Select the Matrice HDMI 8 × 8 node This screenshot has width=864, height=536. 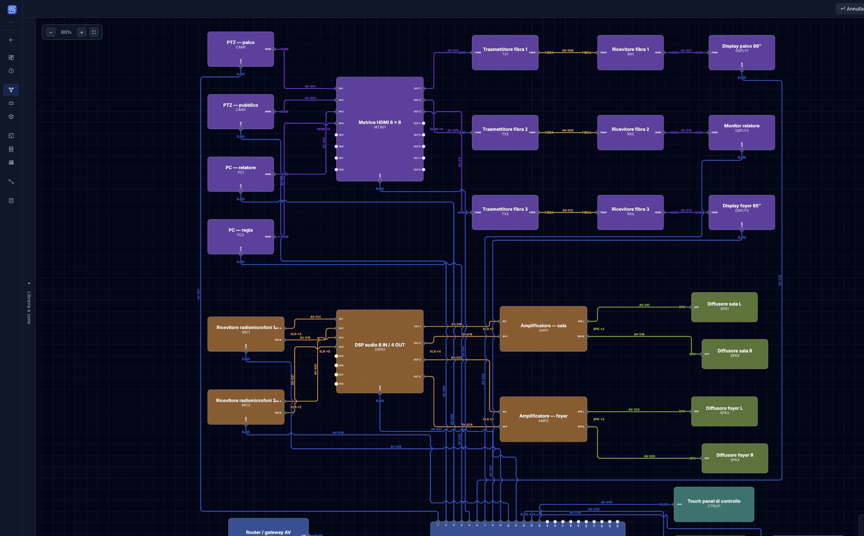tap(380, 129)
